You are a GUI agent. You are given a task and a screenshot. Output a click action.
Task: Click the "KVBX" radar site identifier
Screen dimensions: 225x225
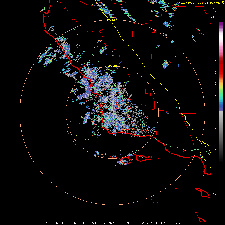pos(144,223)
